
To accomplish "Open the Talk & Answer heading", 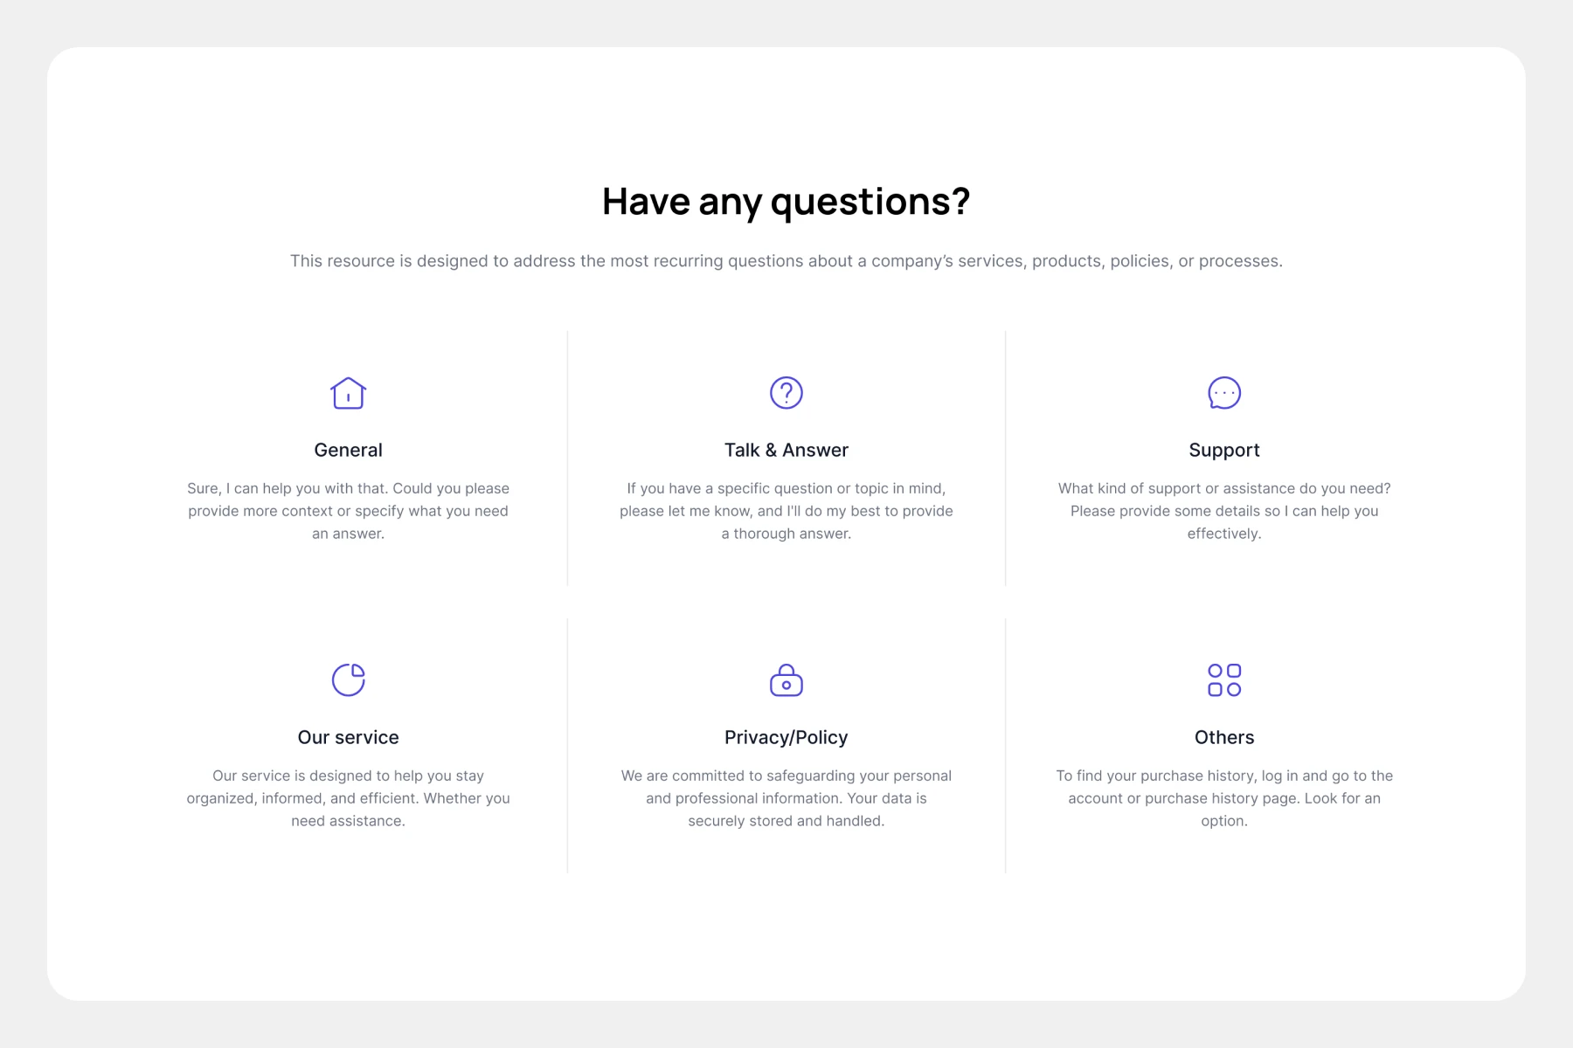I will coord(786,450).
